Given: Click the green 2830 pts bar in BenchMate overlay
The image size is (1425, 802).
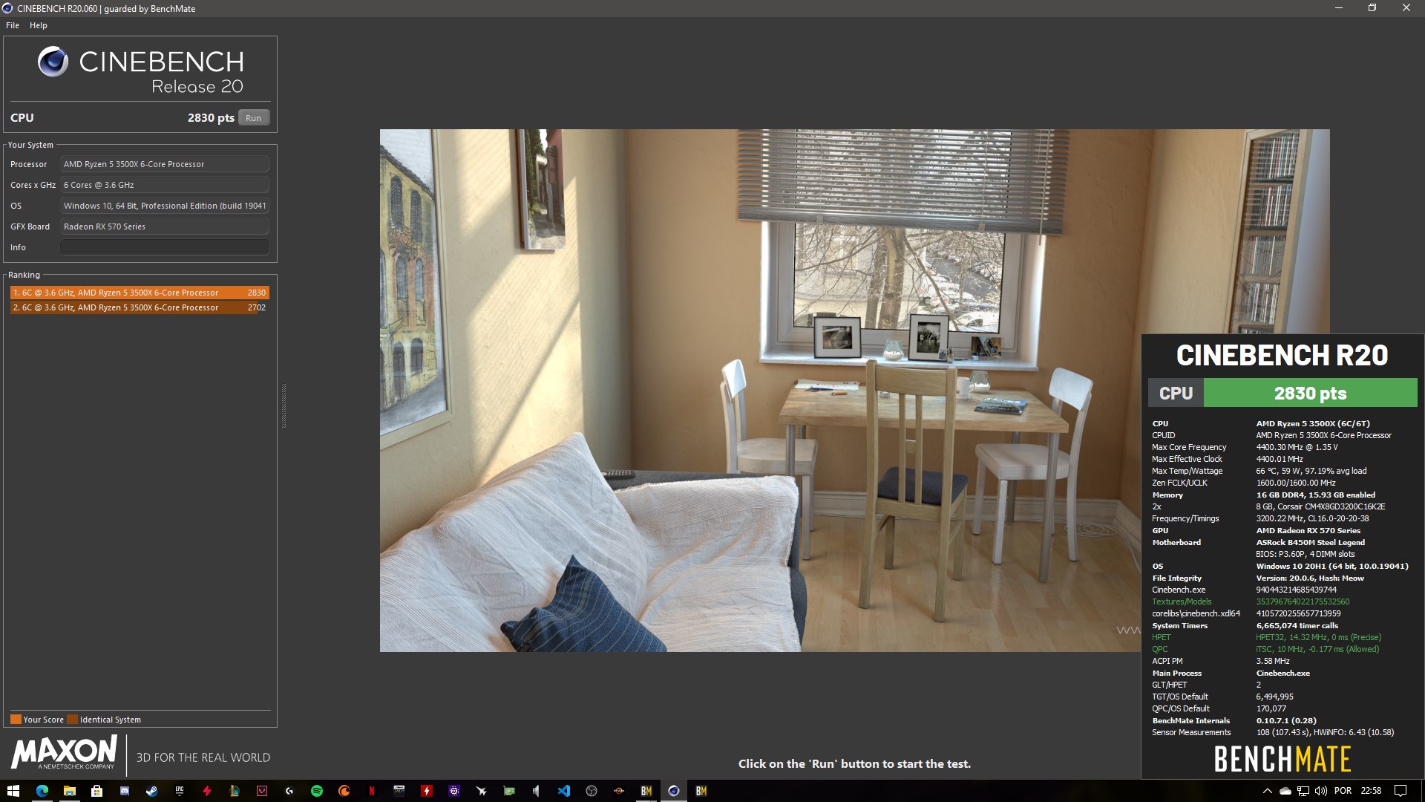Looking at the screenshot, I should point(1310,393).
